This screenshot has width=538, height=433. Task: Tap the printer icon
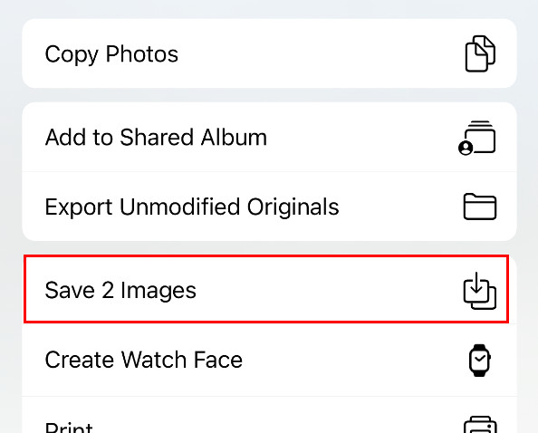(x=480, y=425)
